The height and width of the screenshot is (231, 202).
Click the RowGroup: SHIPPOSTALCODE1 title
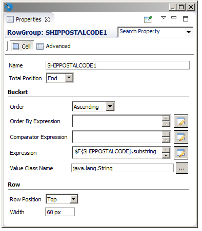coord(57,32)
